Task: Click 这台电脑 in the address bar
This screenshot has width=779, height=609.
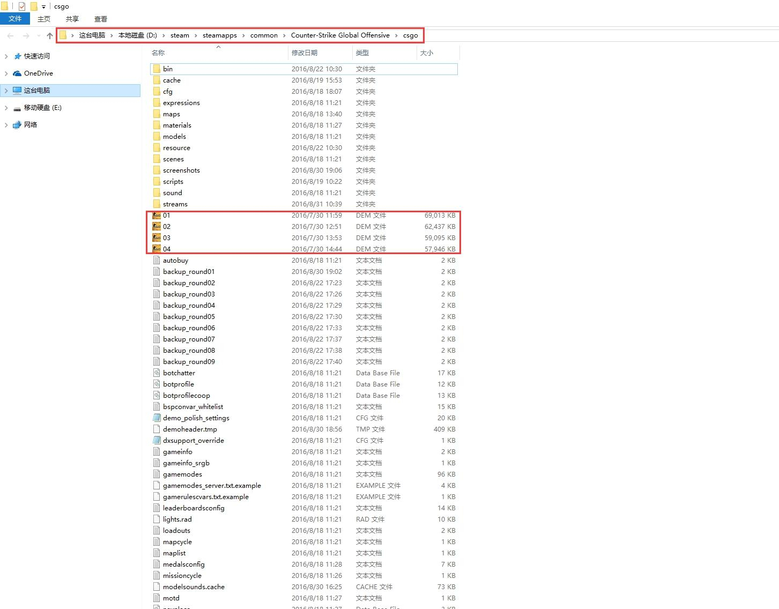Action: (92, 35)
